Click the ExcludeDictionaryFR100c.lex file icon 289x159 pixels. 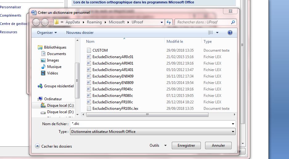point(89,109)
